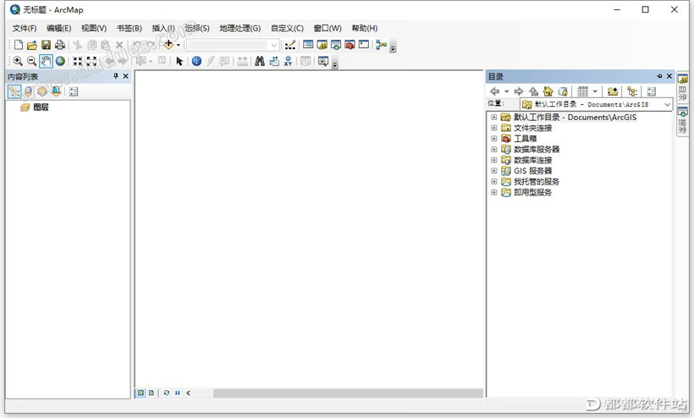The height and width of the screenshot is (418, 694).
Task: Open the Go To XY tool
Action: click(x=288, y=61)
